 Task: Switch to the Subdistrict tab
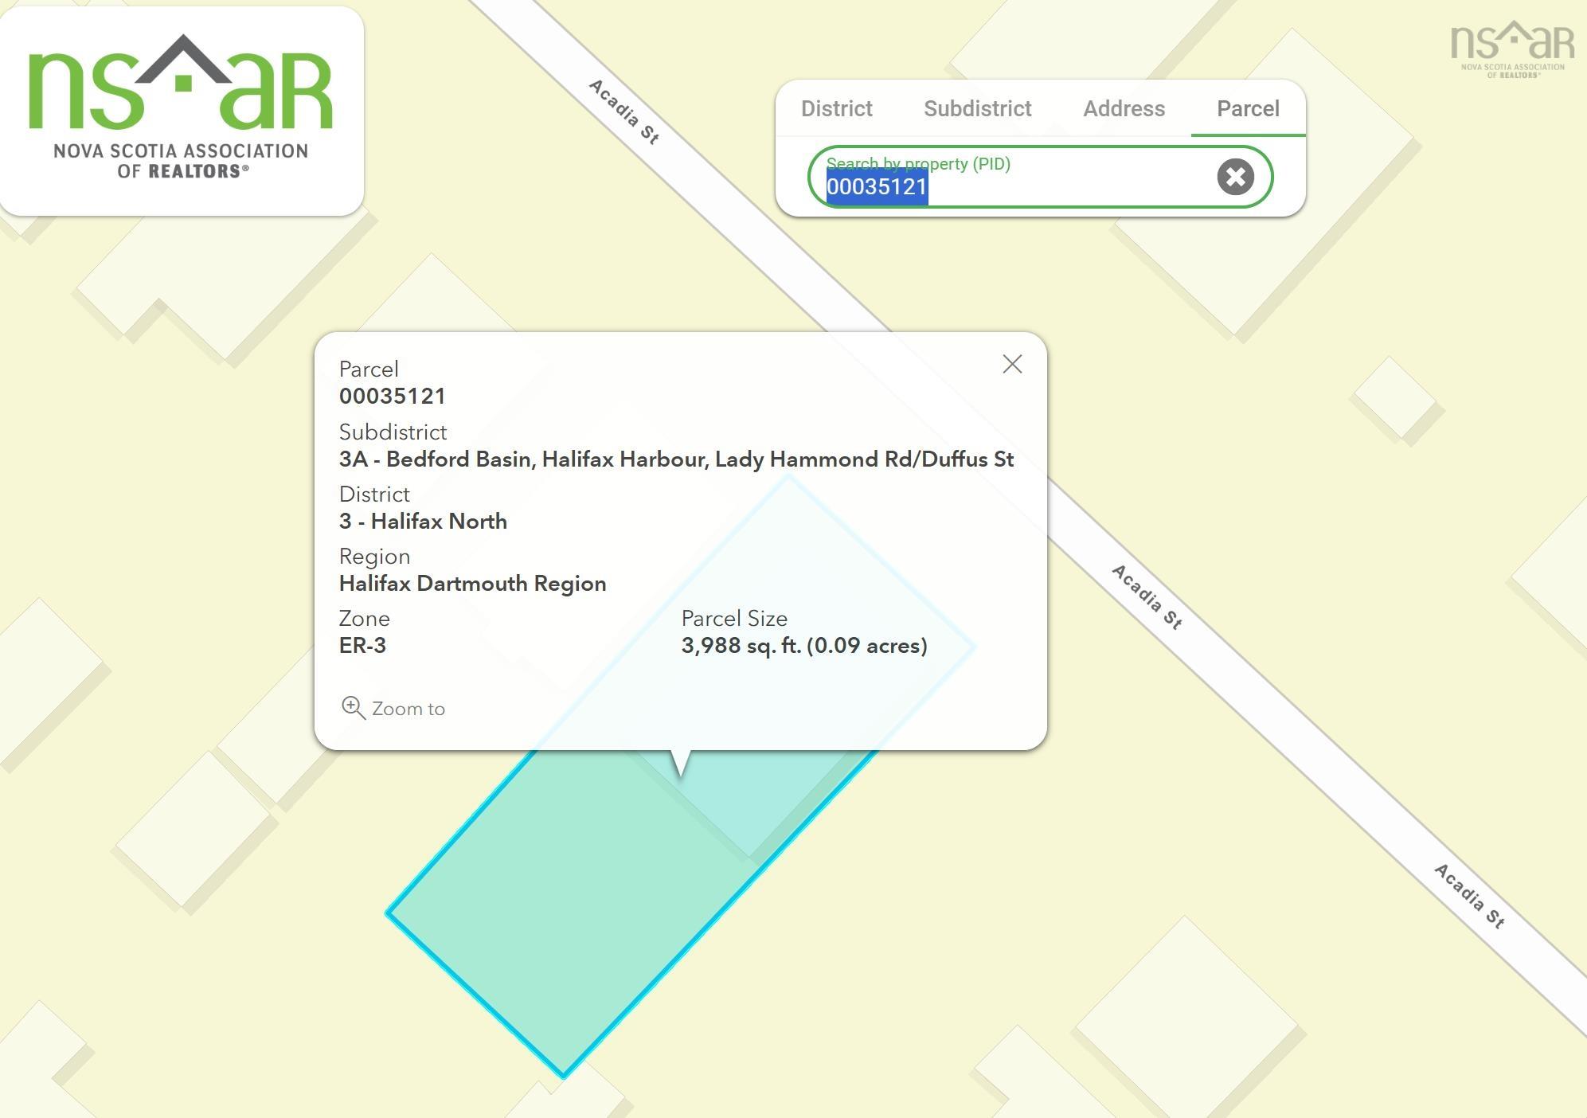[977, 108]
